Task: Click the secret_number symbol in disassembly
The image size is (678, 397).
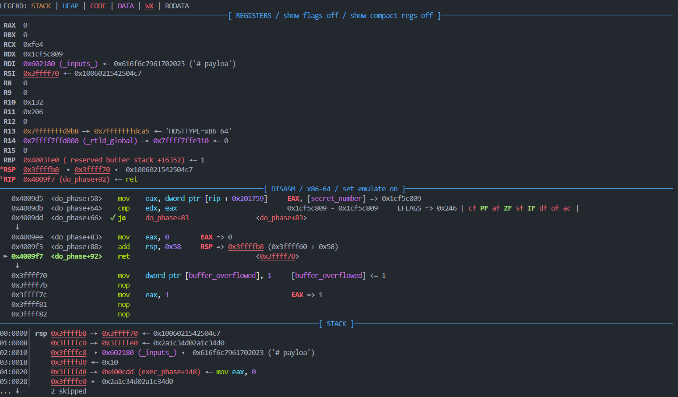Action: click(x=336, y=198)
